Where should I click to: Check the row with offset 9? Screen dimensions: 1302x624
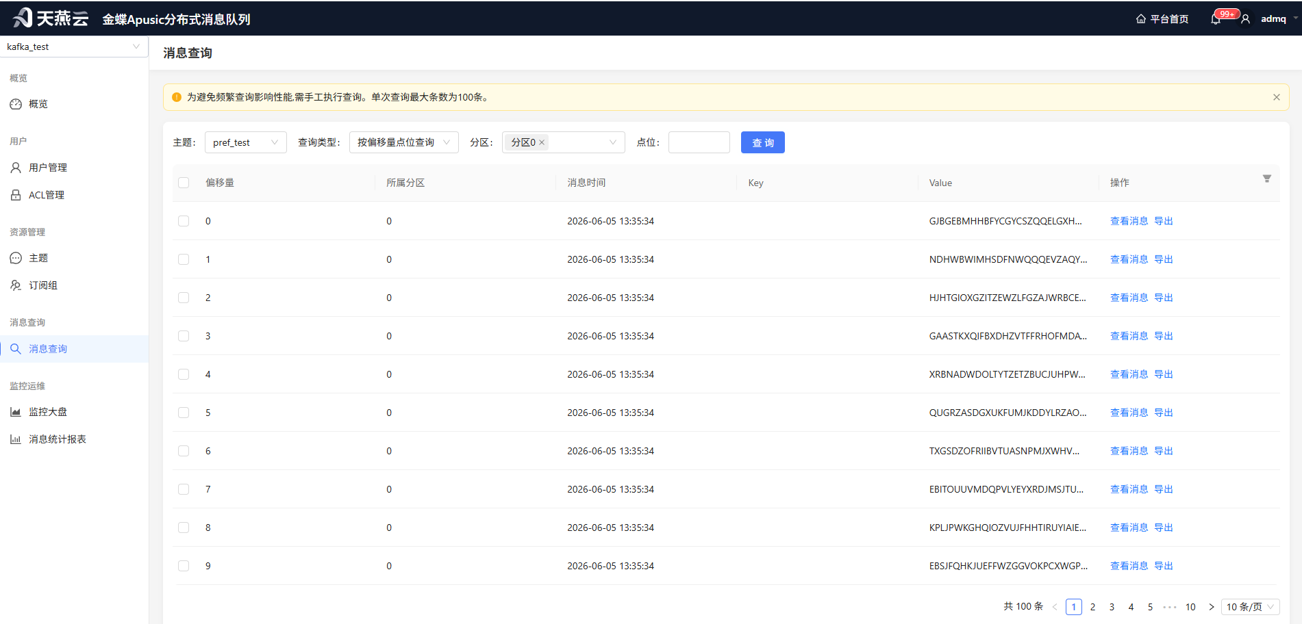tap(184, 566)
